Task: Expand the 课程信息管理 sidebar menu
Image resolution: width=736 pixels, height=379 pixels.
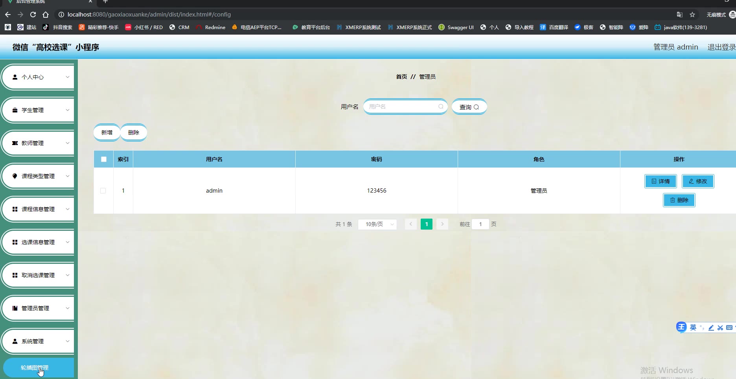Action: point(38,209)
